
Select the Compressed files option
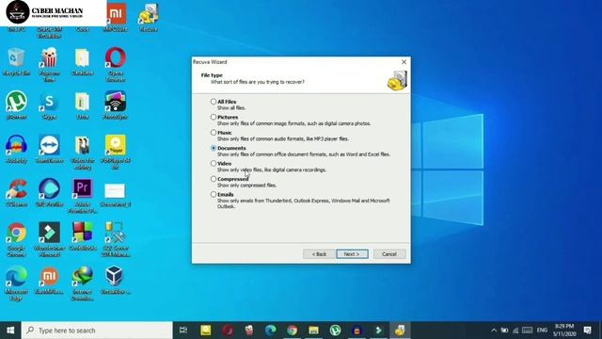tap(214, 179)
